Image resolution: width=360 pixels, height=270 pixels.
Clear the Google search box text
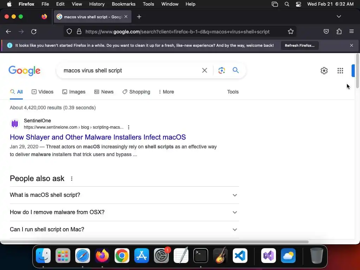pos(204,70)
